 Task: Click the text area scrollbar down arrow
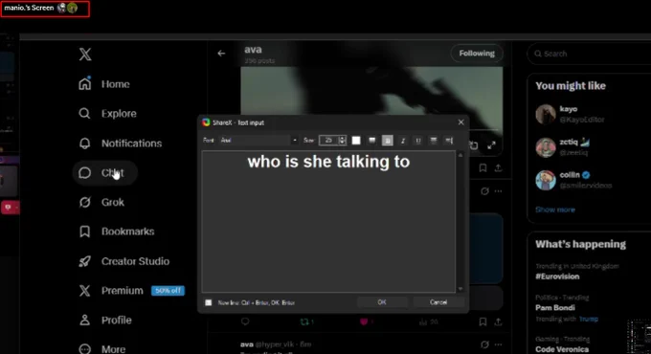click(460, 289)
